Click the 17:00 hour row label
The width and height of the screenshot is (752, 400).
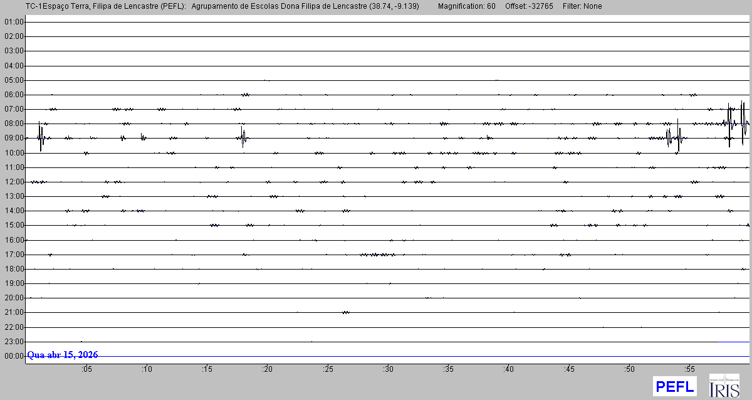[x=13, y=255]
